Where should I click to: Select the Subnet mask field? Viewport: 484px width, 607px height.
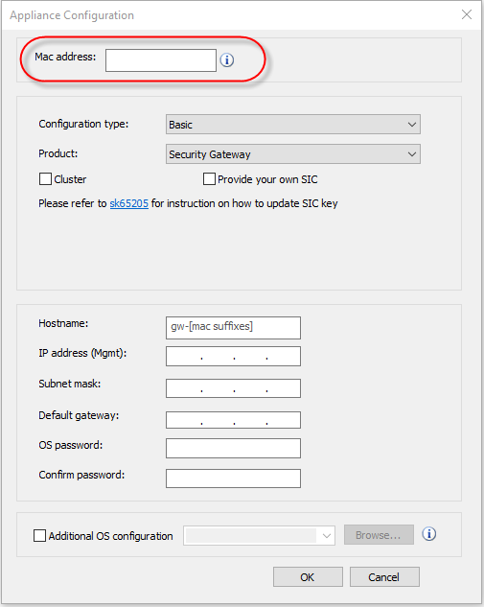[233, 388]
